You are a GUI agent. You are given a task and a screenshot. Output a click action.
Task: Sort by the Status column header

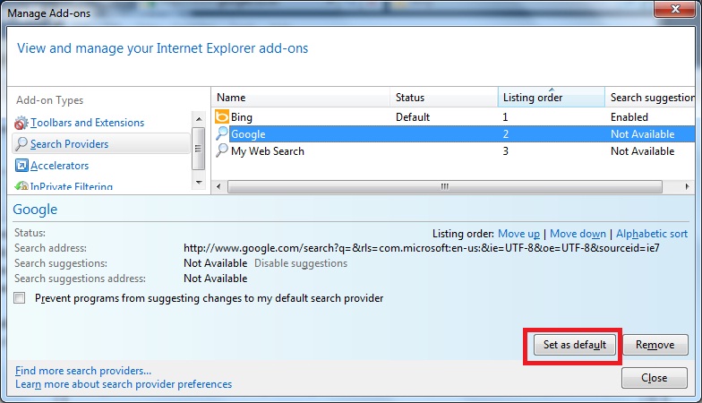(444, 97)
